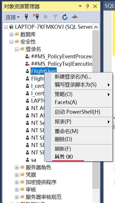Choose 属性(R) in the context menu
The width and height of the screenshot is (115, 203).
tap(64, 157)
